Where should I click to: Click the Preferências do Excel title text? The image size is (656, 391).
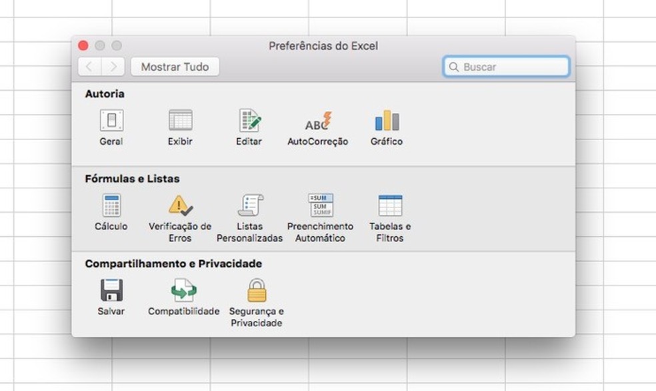click(x=323, y=45)
